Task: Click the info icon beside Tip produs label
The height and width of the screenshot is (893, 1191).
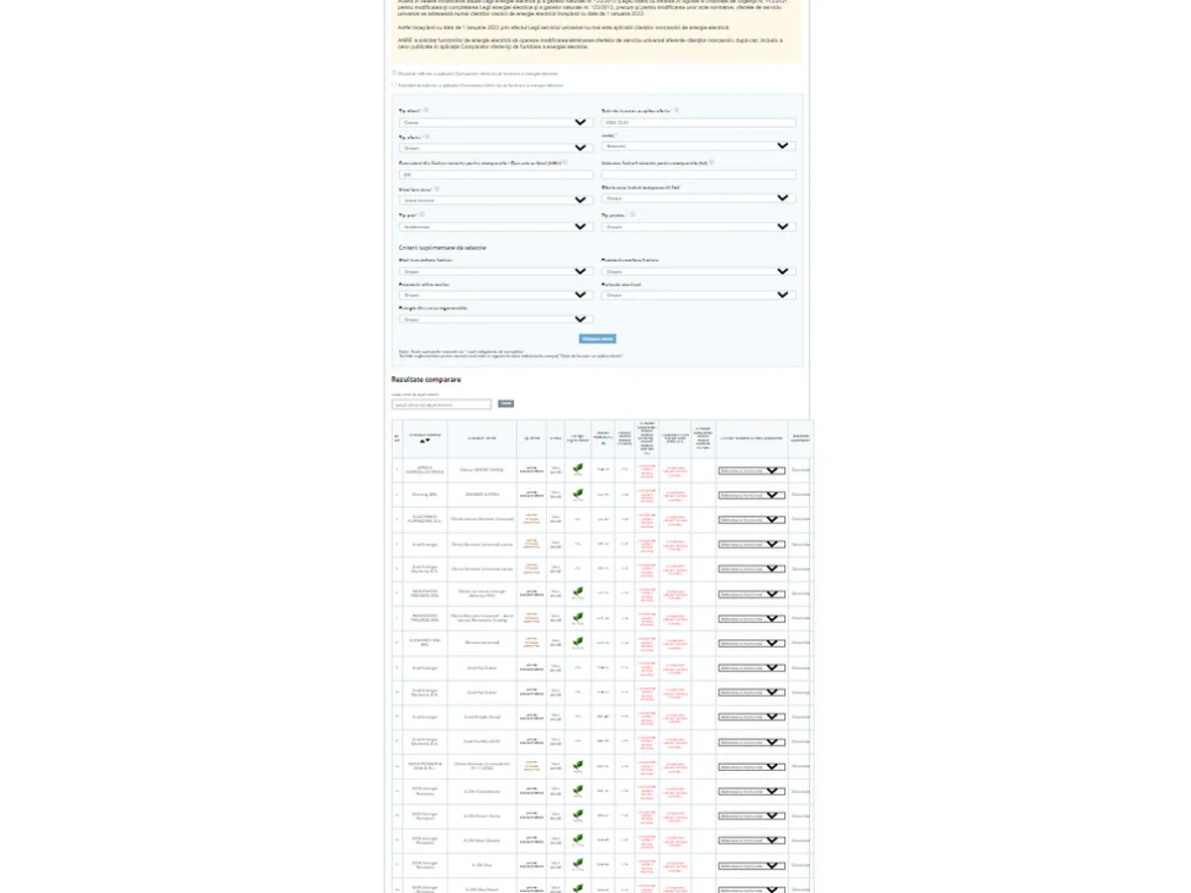Action: pos(632,213)
